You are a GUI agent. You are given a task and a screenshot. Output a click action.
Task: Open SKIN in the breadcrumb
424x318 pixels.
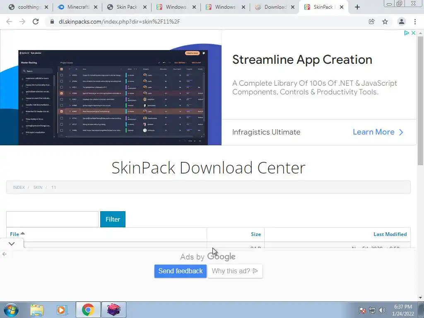pyautogui.click(x=38, y=188)
